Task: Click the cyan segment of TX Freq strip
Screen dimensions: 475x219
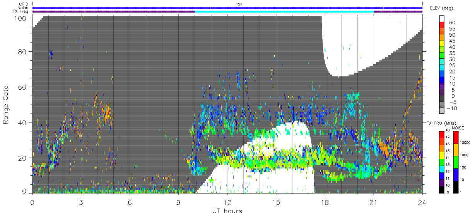Action: tap(284, 11)
